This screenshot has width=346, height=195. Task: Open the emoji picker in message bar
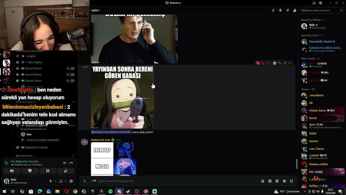(284, 181)
